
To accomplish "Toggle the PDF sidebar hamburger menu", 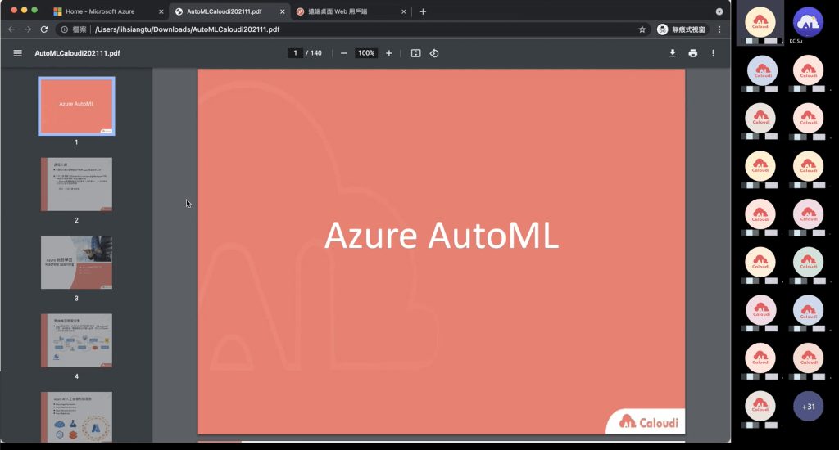I will point(18,53).
